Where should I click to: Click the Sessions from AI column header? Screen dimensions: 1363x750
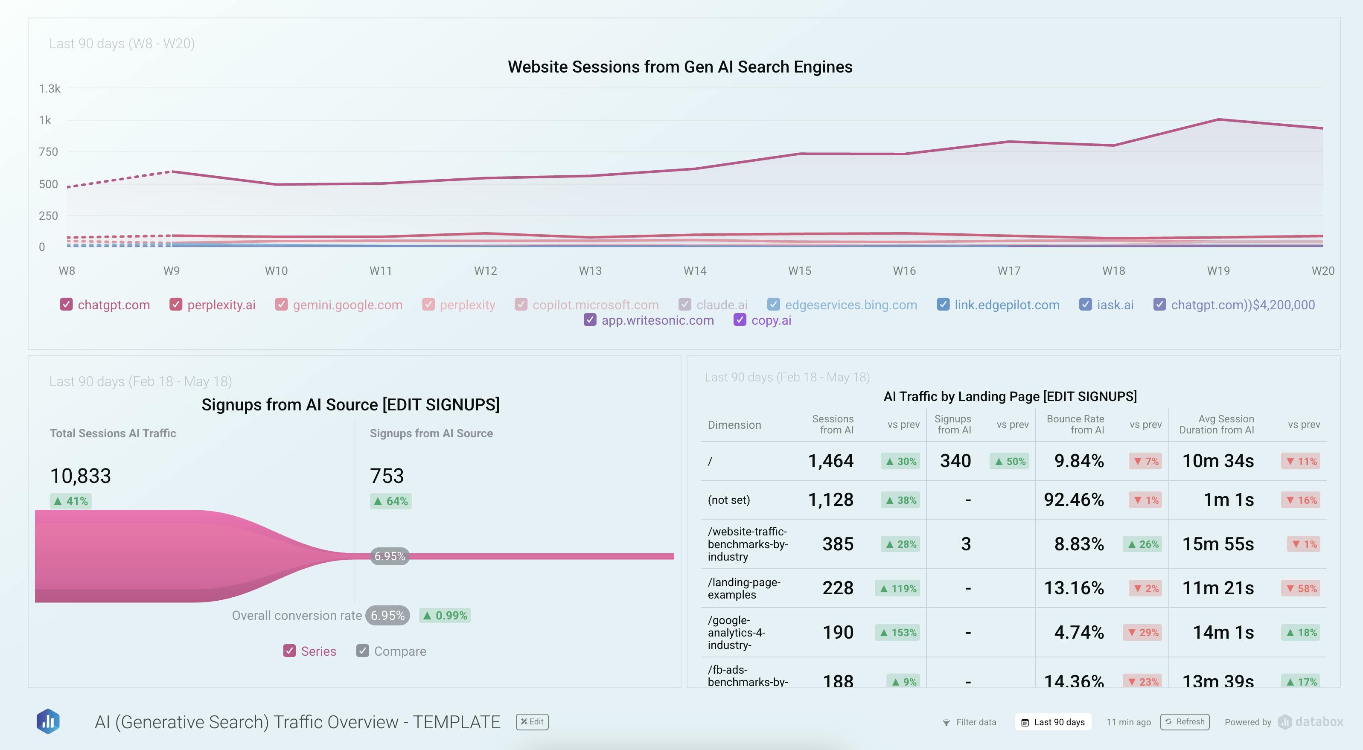[833, 424]
